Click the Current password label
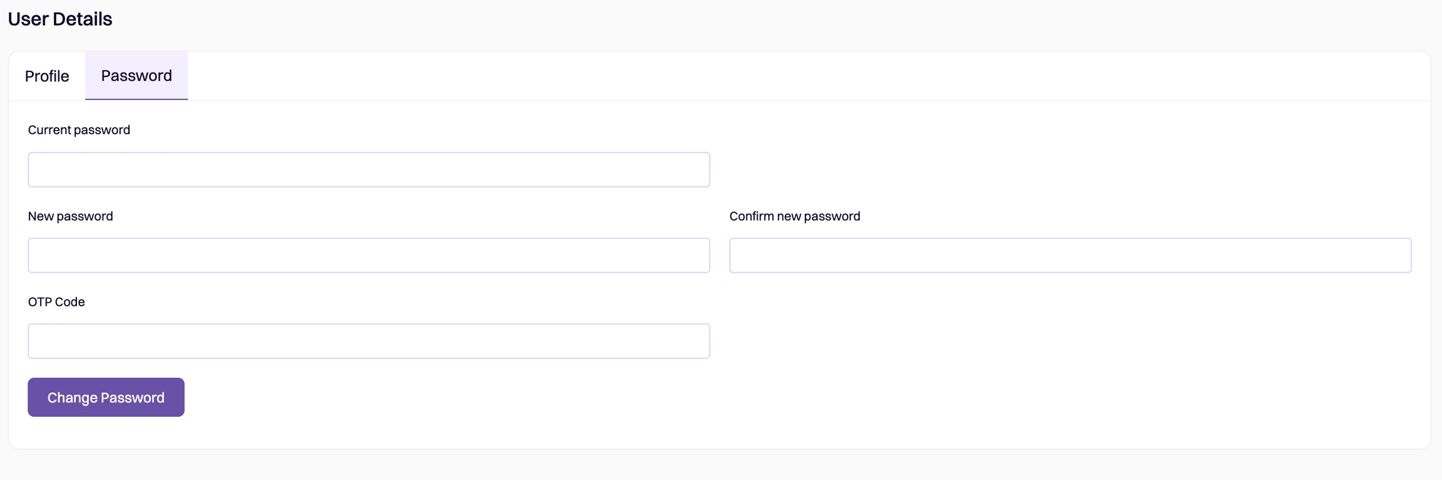 (x=79, y=130)
